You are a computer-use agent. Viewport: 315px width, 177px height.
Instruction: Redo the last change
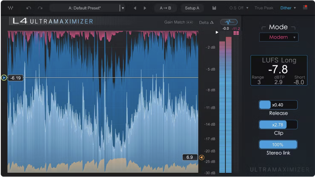click(x=40, y=8)
